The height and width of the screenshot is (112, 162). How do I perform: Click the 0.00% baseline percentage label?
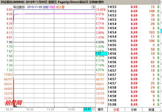(100, 42)
